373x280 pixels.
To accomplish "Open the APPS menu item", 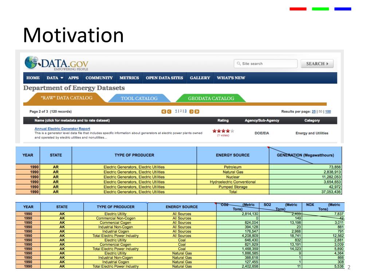I will (73, 78).
